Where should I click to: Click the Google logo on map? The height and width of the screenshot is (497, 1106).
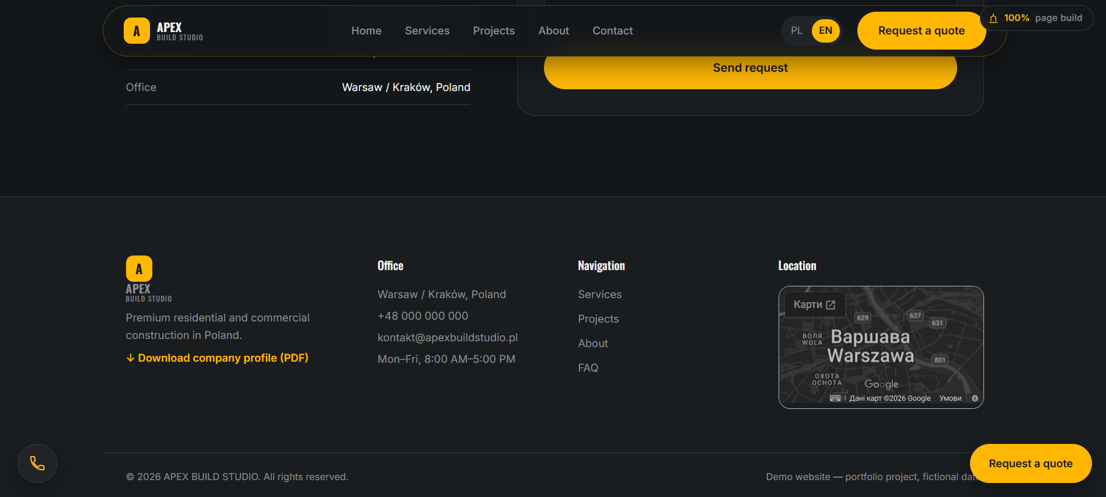[x=881, y=384]
